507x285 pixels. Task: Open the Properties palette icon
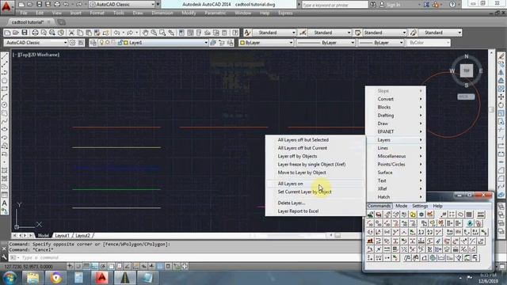tap(181, 32)
